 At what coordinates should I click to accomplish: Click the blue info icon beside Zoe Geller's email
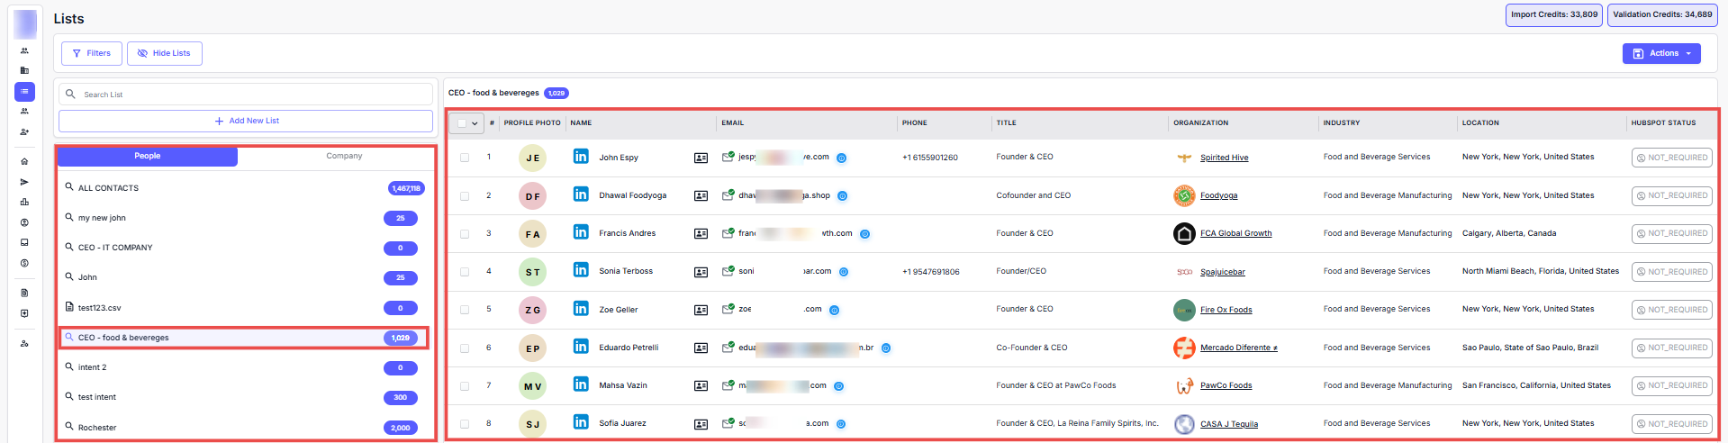(x=834, y=310)
